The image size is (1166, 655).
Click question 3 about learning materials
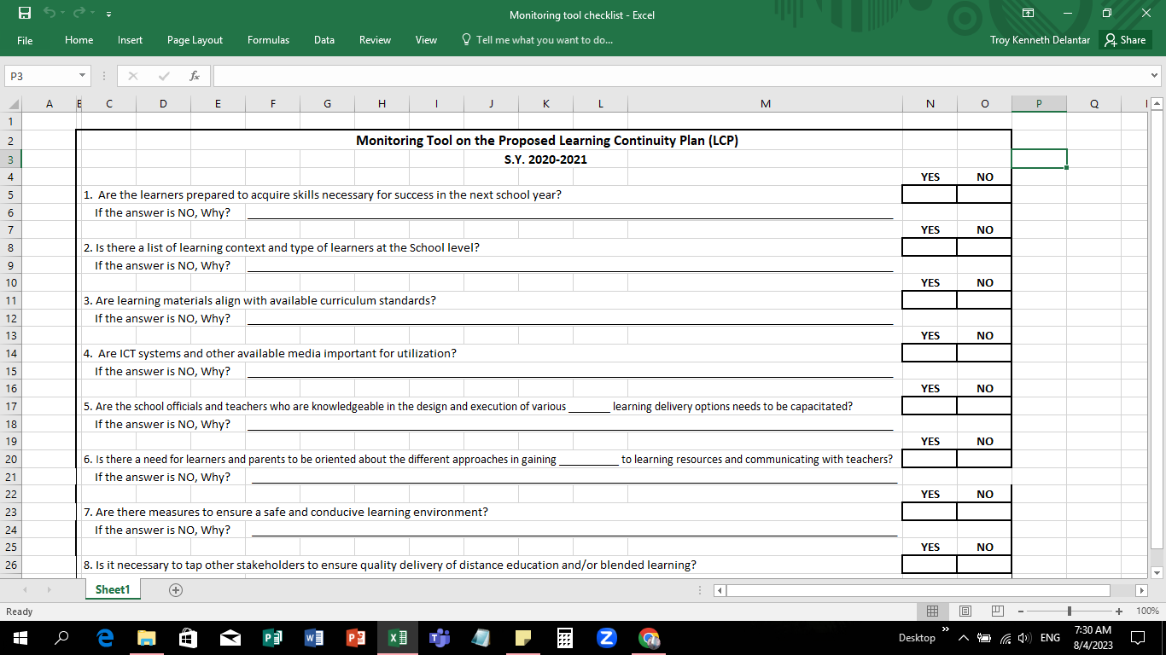259,300
